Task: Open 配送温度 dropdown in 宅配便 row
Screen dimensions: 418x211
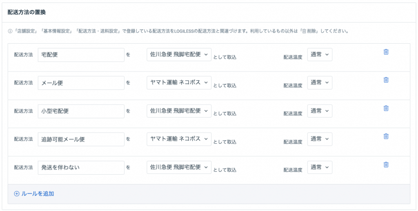Action: pos(320,55)
